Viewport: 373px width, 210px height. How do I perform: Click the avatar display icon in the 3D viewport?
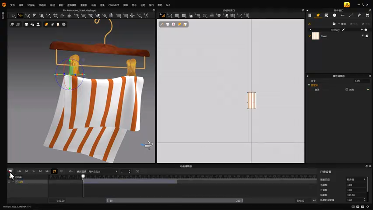(38, 24)
